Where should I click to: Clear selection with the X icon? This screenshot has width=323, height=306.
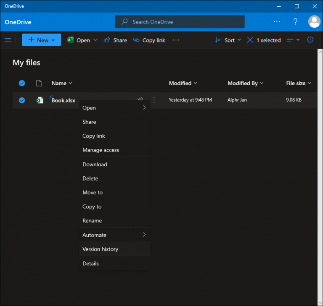(250, 40)
